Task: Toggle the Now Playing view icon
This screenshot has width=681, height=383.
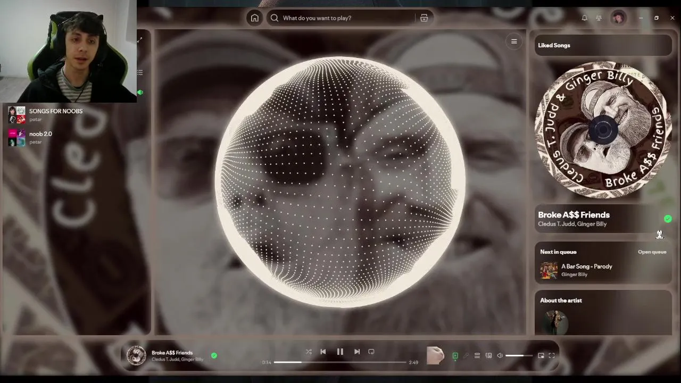Action: [x=455, y=356]
